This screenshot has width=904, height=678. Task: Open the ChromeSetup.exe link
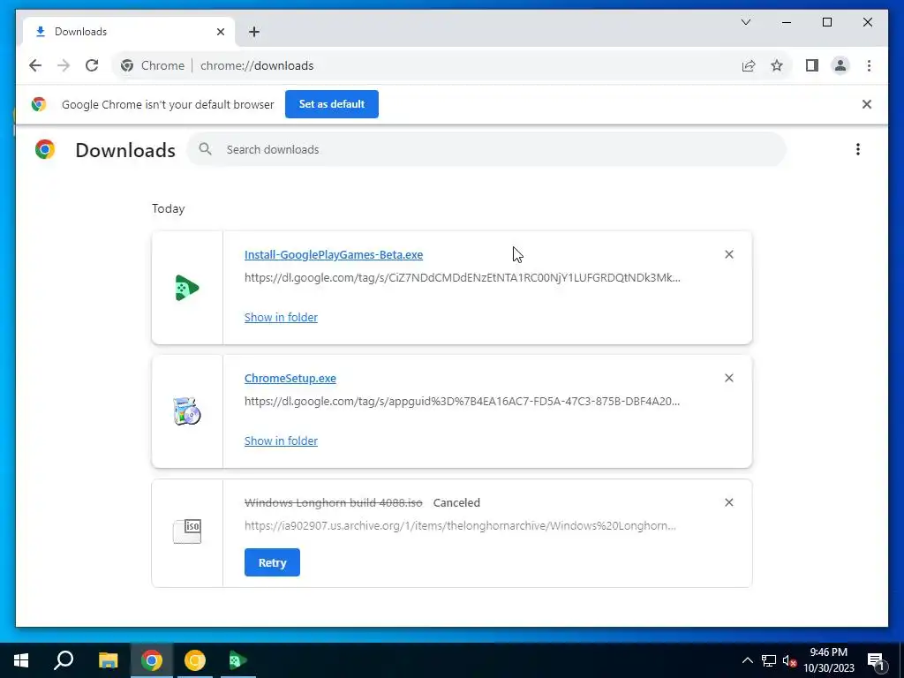(x=290, y=378)
